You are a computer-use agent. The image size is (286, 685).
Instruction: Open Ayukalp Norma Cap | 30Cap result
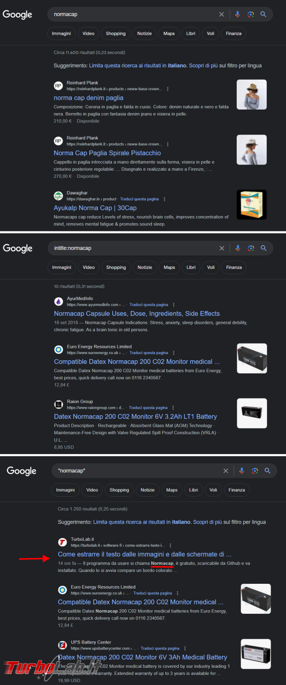click(x=95, y=208)
